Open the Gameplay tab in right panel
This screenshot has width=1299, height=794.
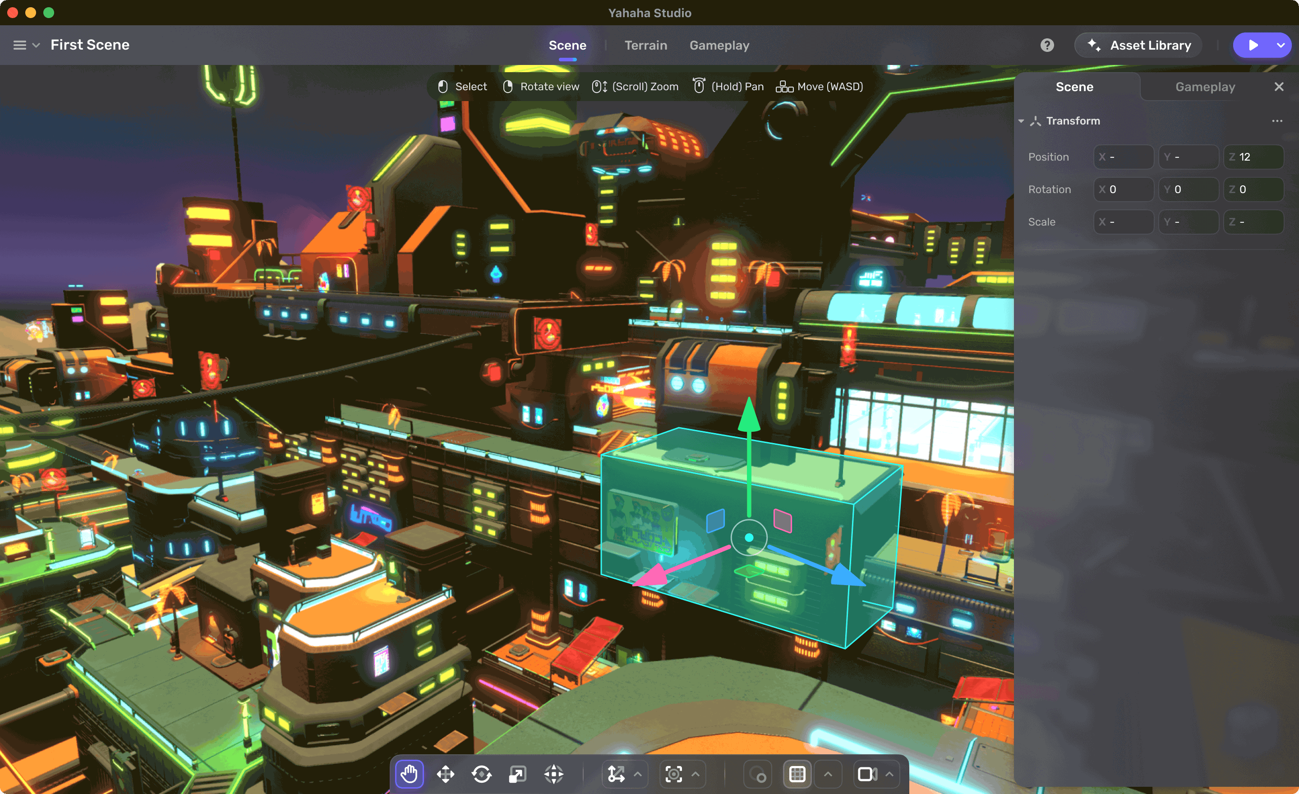[1205, 87]
